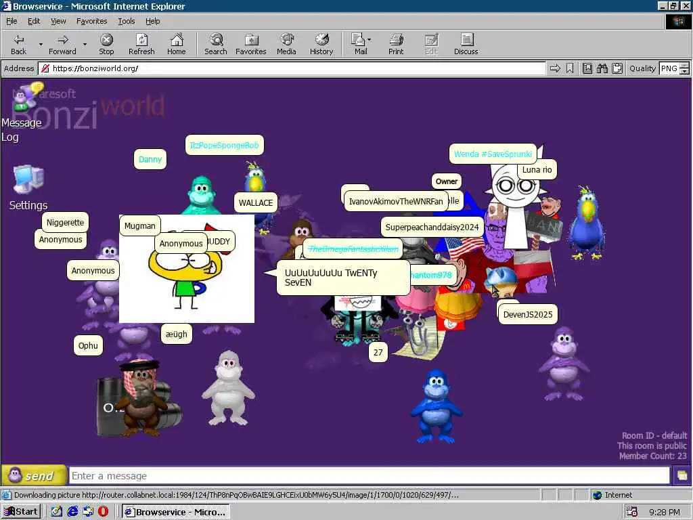Open the Help menu
This screenshot has width=693, height=520.
click(x=152, y=21)
